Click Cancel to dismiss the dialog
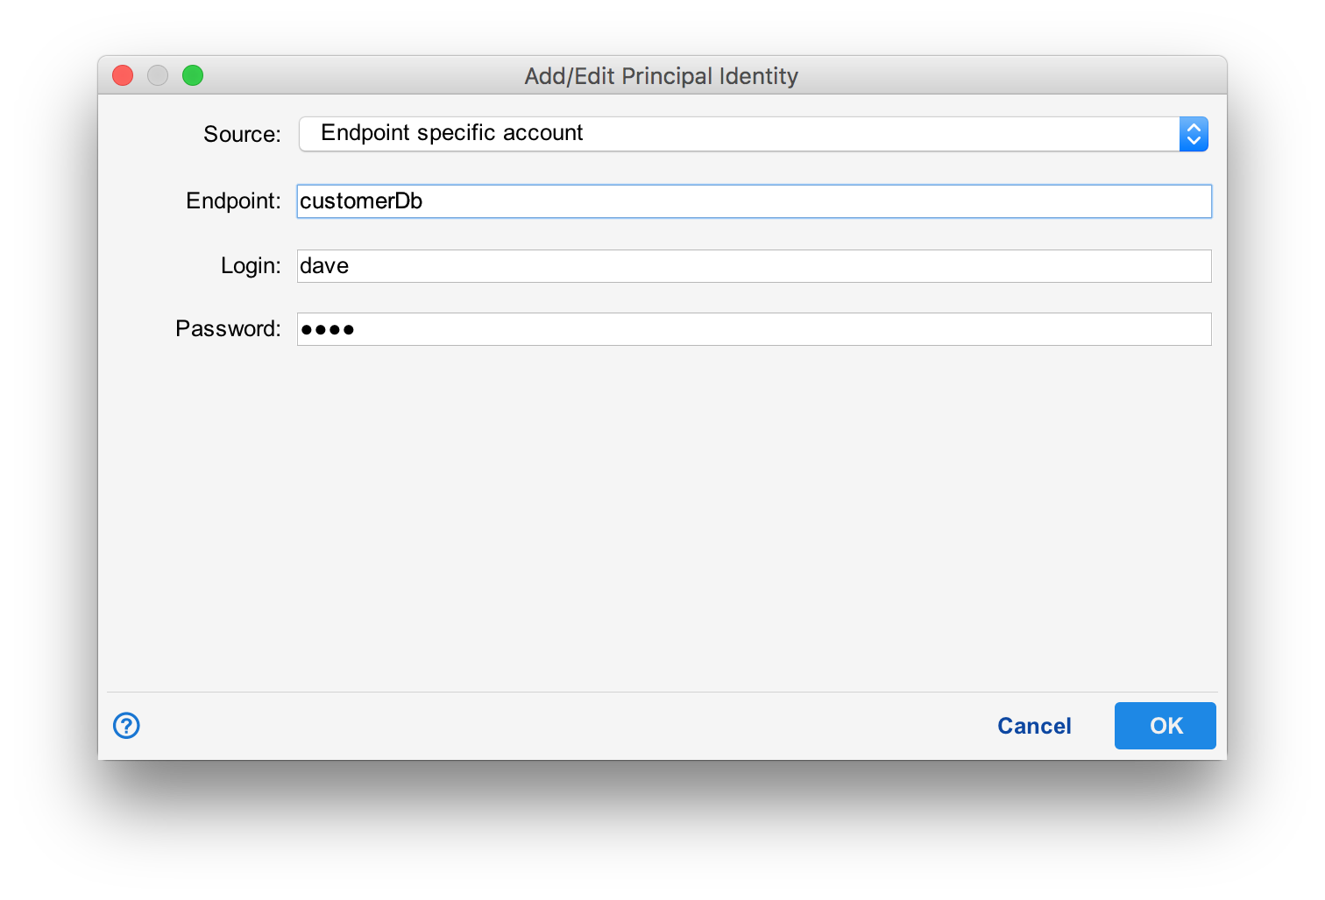1325x900 pixels. (x=1034, y=726)
